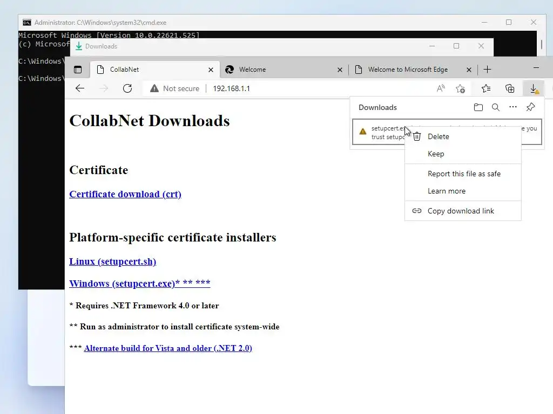Click the Downloads panel title text
Viewport: 553px width, 414px height.
pos(377,107)
